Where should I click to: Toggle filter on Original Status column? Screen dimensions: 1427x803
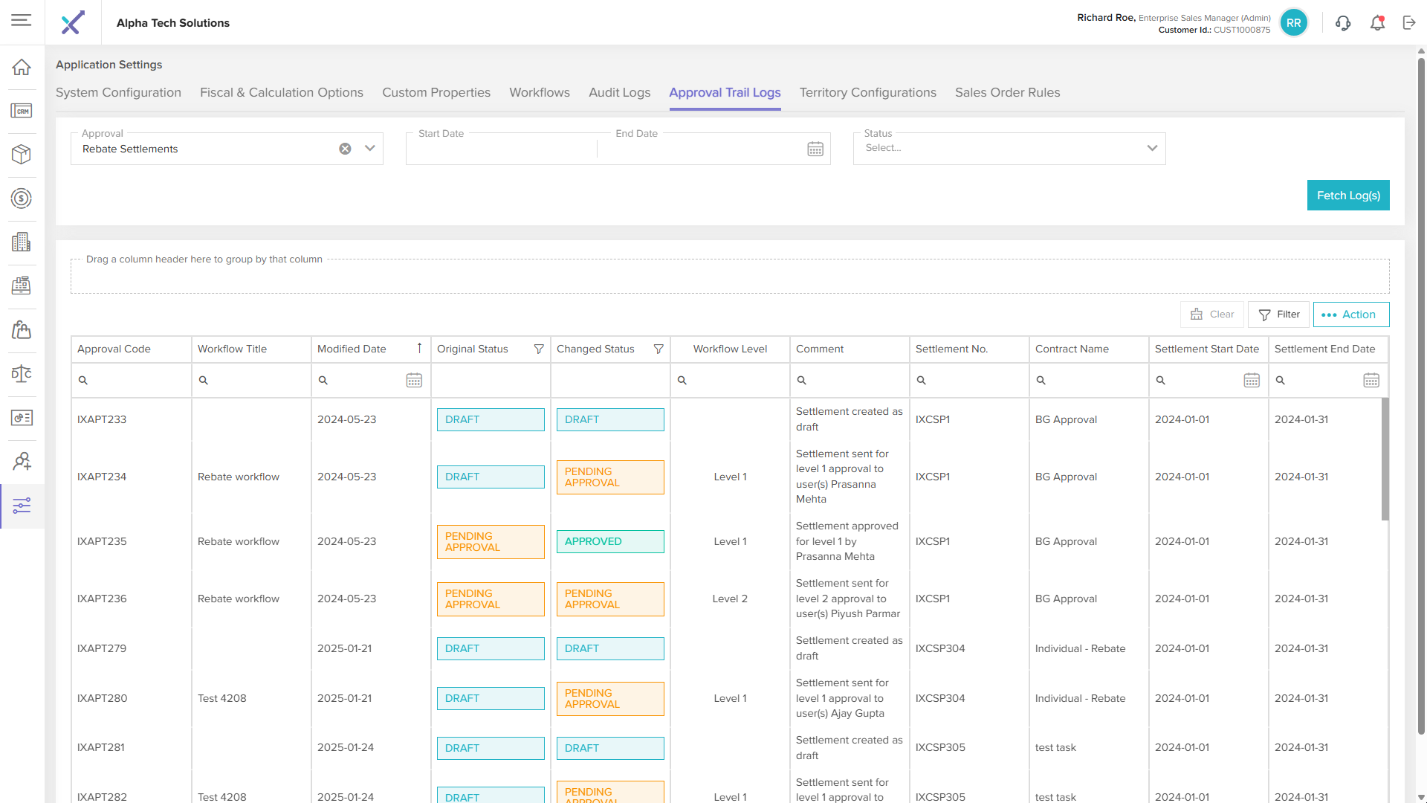pyautogui.click(x=539, y=349)
